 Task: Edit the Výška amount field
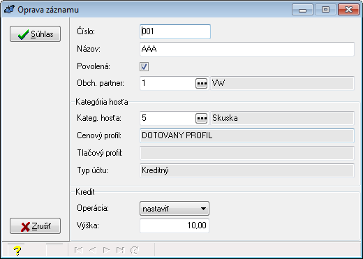pos(175,225)
